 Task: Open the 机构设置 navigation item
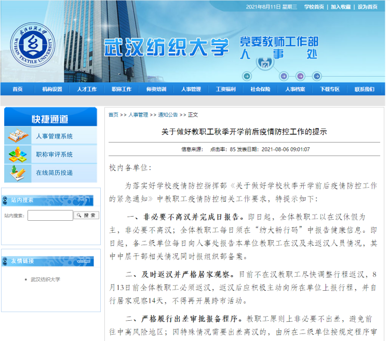point(52,89)
